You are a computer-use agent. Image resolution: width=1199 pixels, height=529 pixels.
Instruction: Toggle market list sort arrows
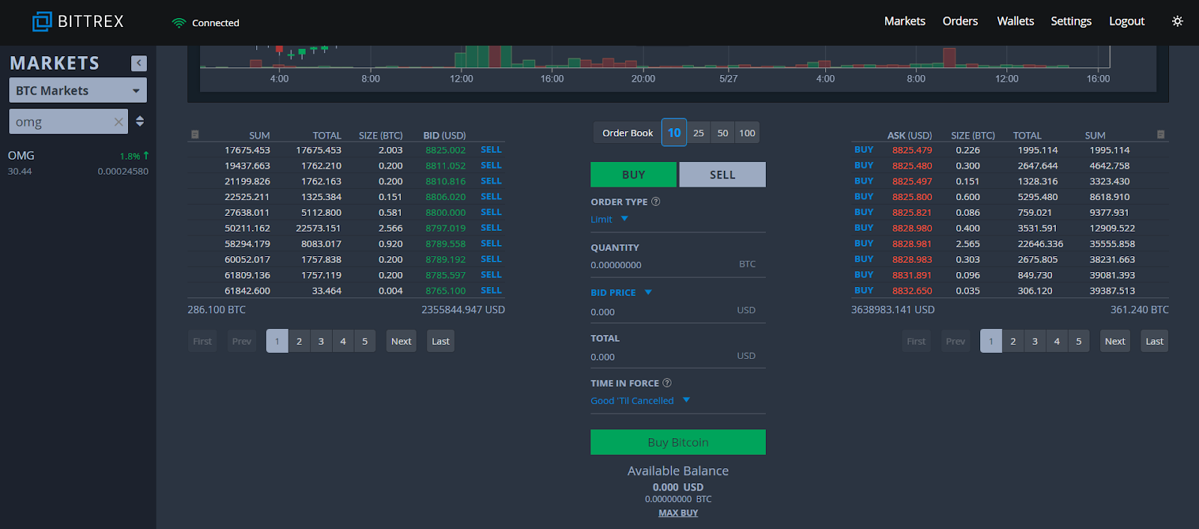click(x=140, y=121)
